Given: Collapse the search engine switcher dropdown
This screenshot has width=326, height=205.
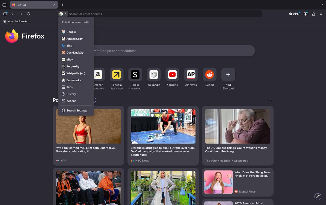Looking at the screenshot, I should 63,14.
